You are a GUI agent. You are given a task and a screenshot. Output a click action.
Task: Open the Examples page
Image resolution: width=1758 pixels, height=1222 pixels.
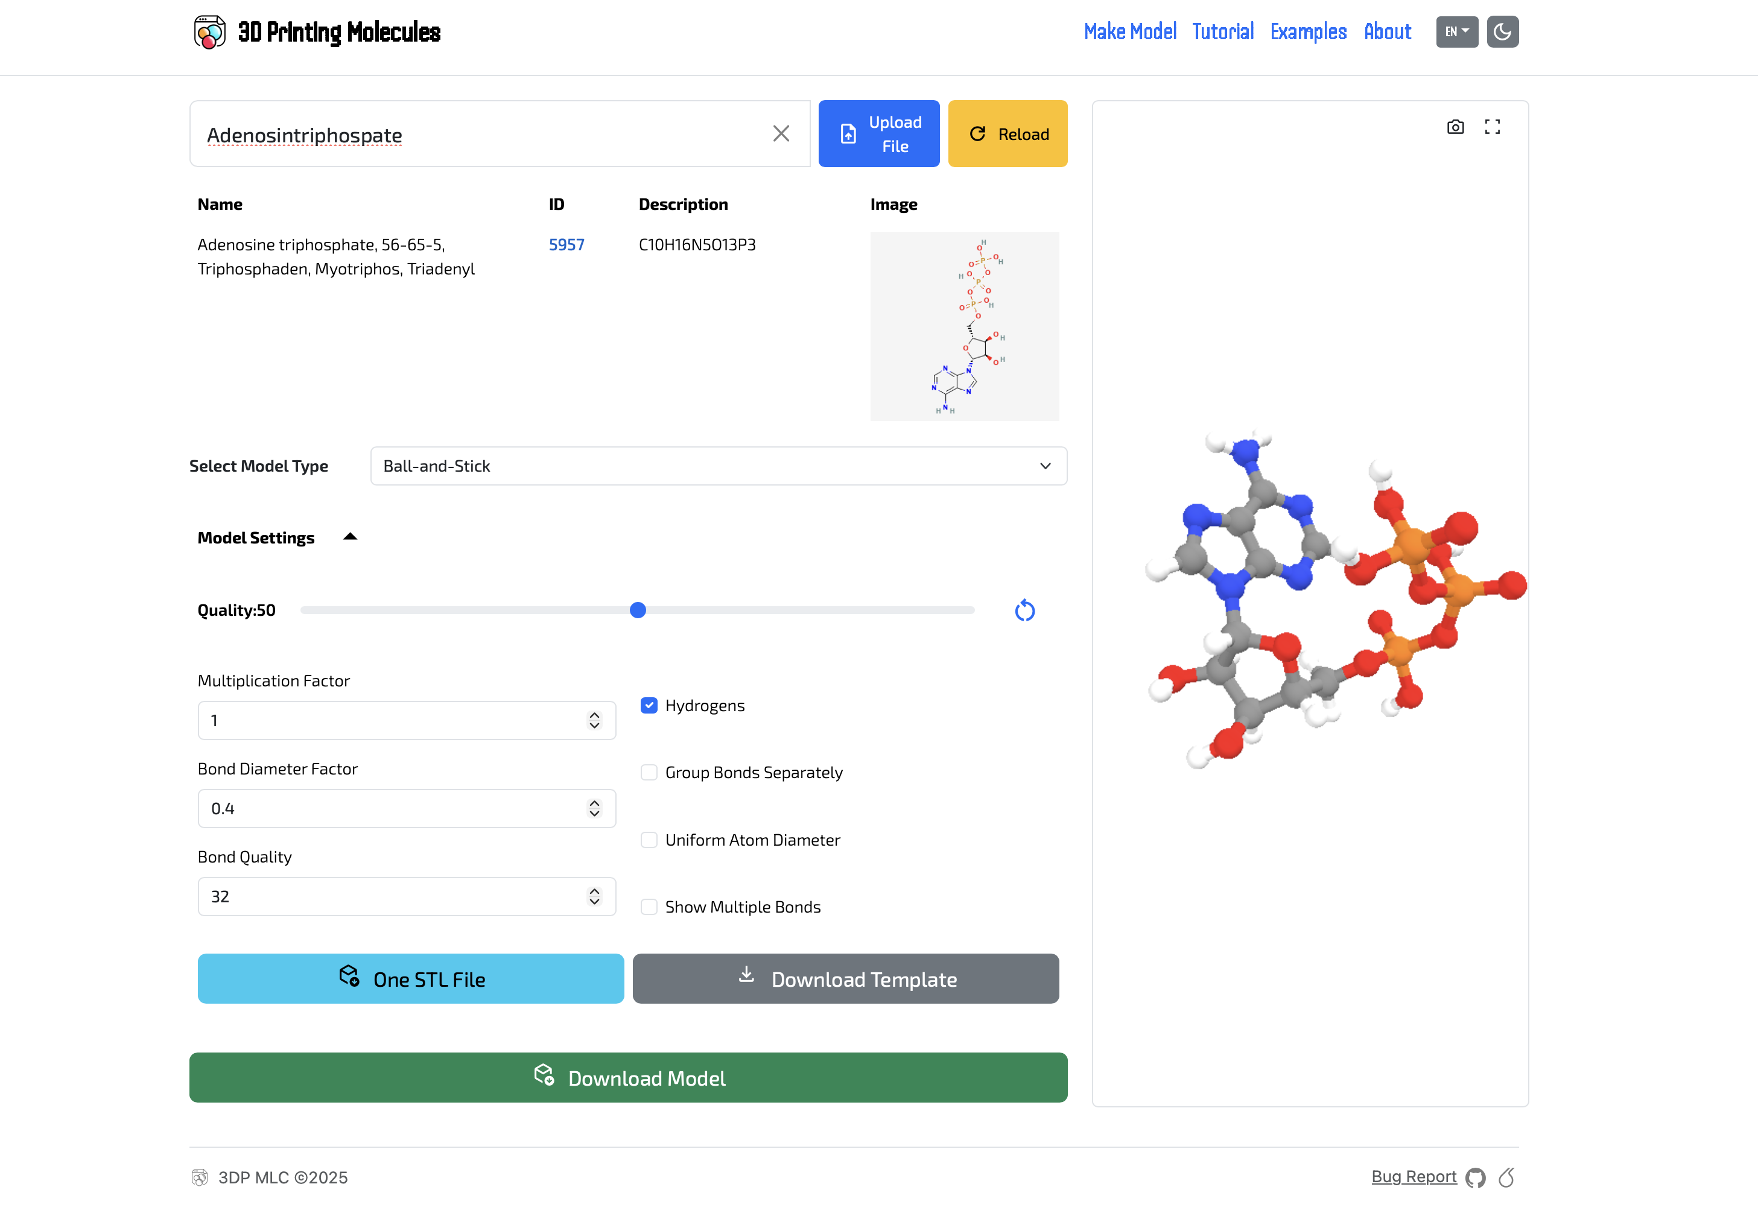(1308, 31)
